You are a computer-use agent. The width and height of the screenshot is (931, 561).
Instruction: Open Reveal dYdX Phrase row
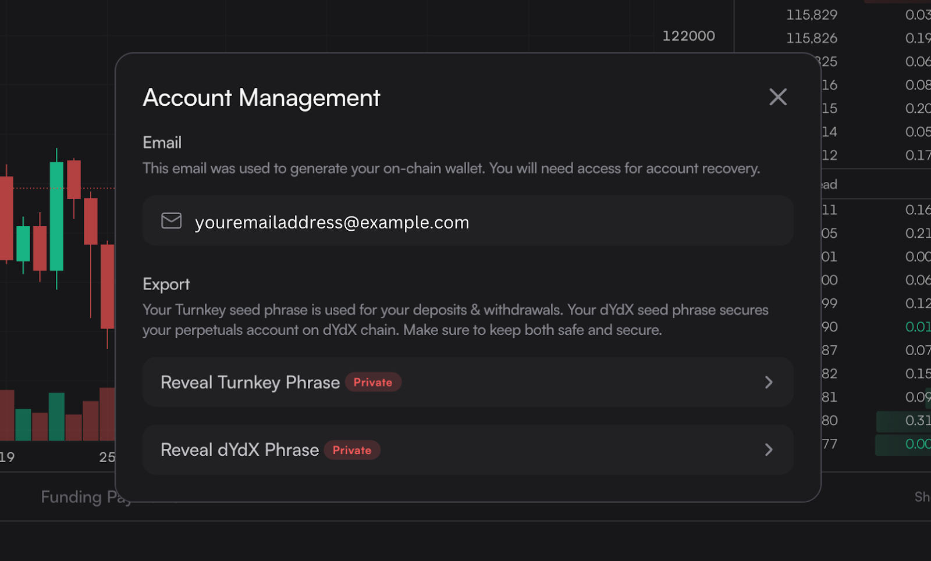click(x=468, y=450)
